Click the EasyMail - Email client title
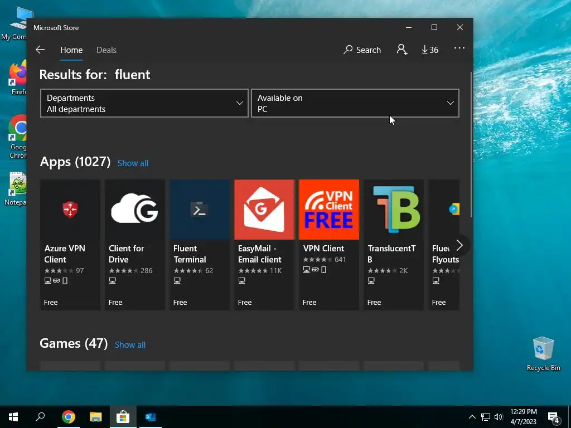This screenshot has width=571, height=428. (260, 254)
